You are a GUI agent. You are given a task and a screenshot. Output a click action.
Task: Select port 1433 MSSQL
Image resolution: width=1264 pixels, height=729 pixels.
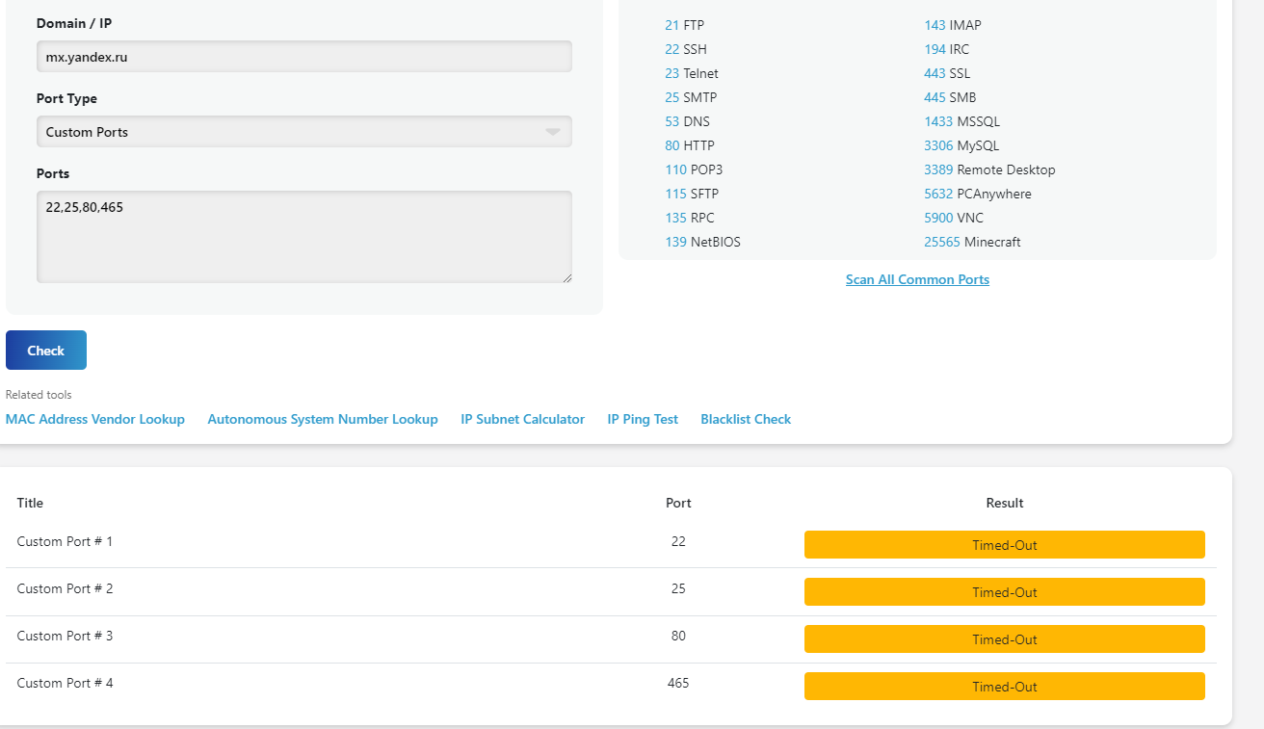coord(962,121)
